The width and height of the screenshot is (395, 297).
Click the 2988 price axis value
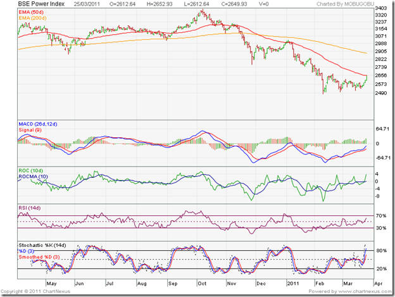(x=381, y=44)
